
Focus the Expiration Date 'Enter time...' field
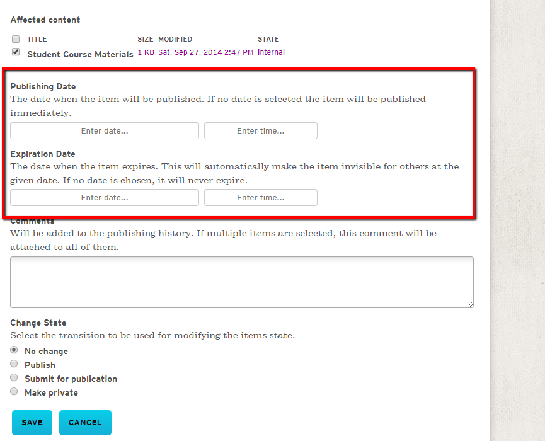click(x=260, y=198)
